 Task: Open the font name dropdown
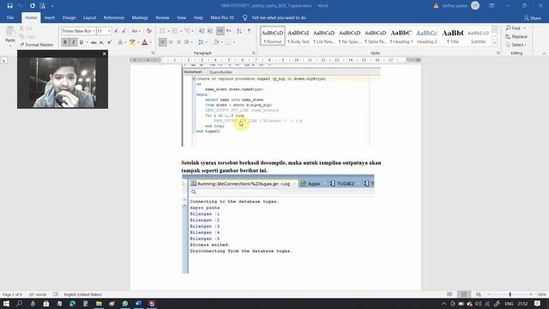tap(94, 31)
